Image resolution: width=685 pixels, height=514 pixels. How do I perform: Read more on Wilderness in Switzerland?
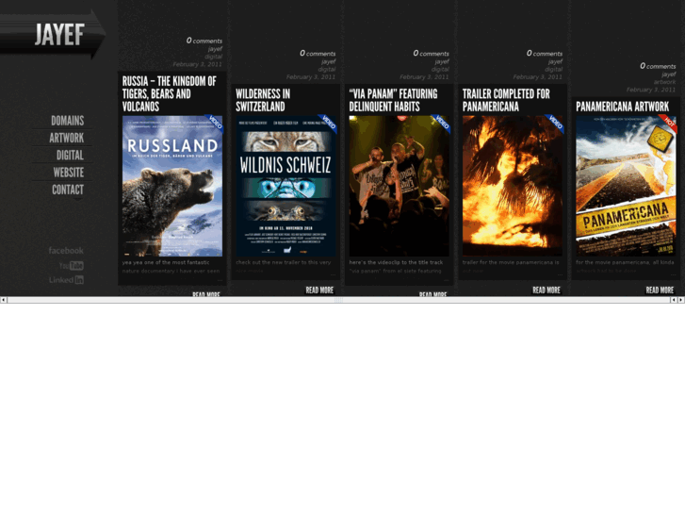click(319, 290)
